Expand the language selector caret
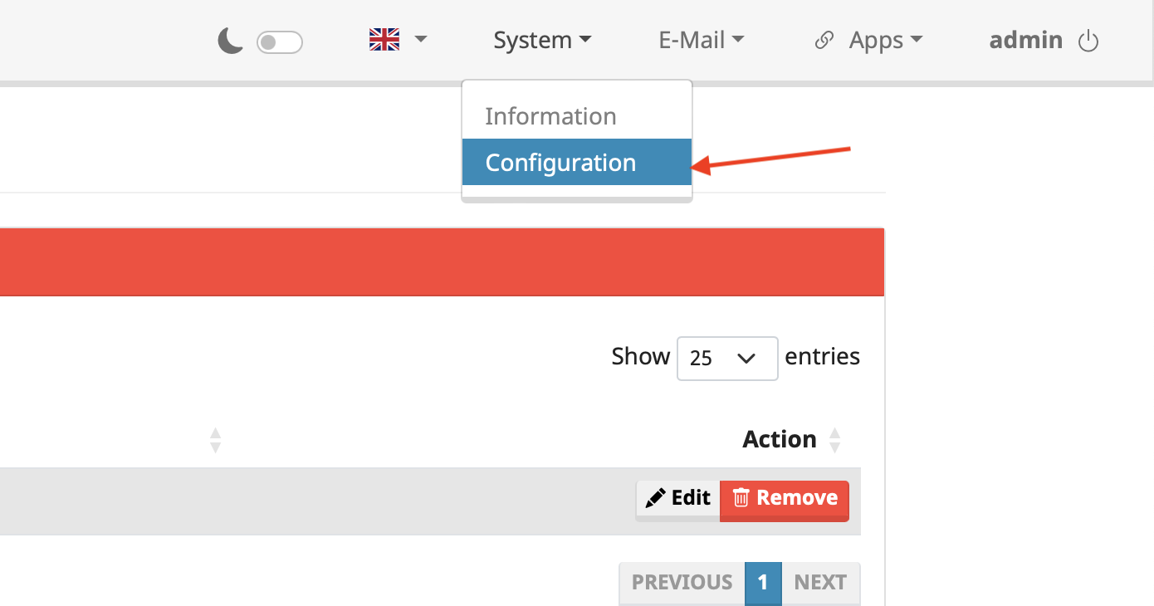 (420, 40)
